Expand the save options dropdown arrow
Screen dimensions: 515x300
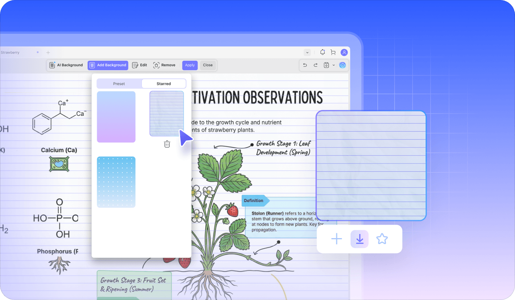[334, 65]
